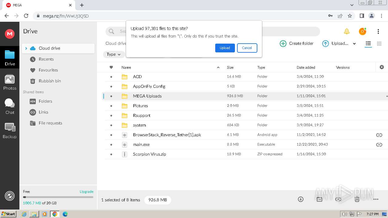Open column settings gear

click(x=382, y=67)
